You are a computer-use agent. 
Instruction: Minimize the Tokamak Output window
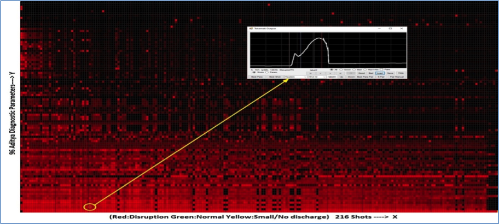(x=380, y=28)
